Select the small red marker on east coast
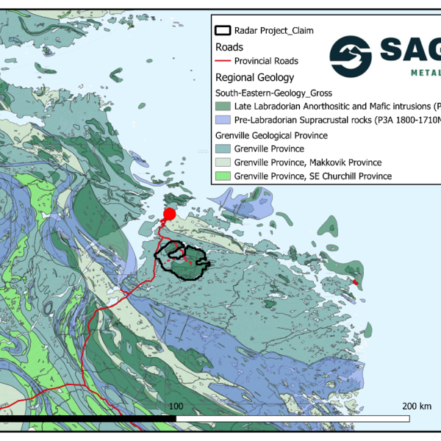This screenshot has height=441, width=441. tap(355, 282)
